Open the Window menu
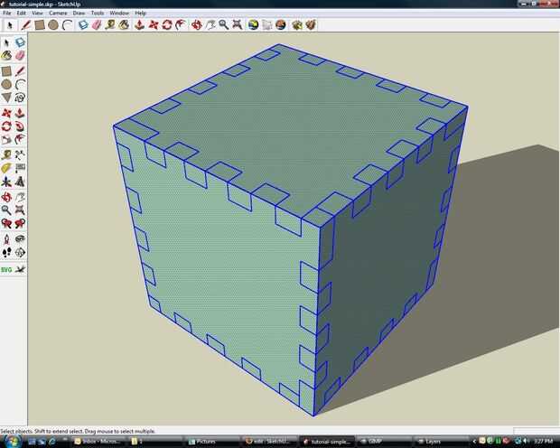 coord(119,13)
